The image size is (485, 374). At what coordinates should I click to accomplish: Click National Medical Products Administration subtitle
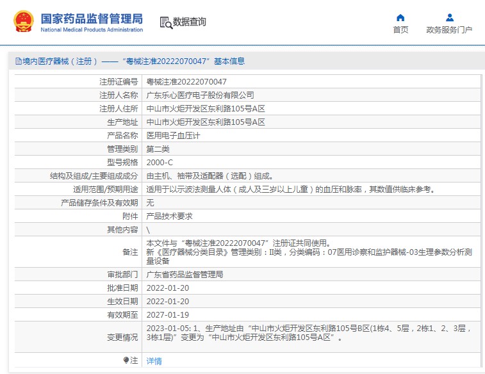click(x=92, y=29)
